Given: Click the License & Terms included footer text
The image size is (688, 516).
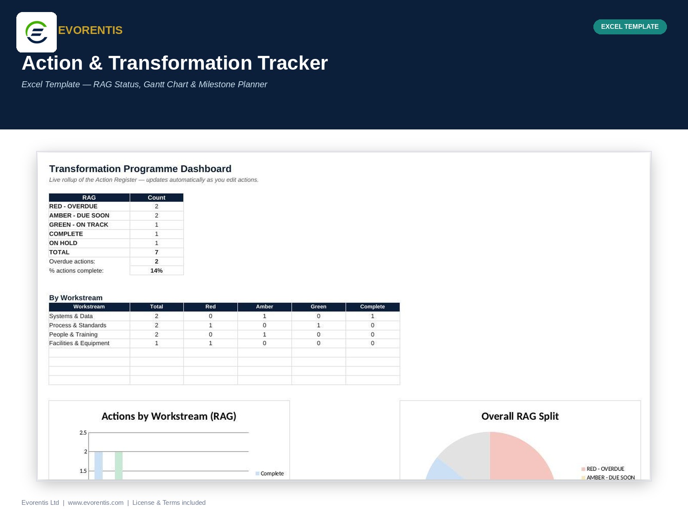Looking at the screenshot, I should point(169,503).
